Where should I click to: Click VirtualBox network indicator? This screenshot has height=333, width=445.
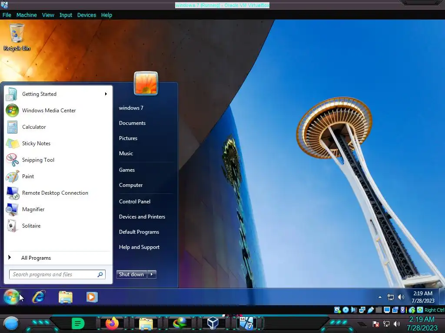pos(362,310)
